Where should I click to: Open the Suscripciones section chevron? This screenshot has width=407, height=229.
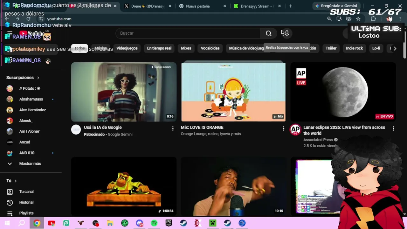pos(38,78)
